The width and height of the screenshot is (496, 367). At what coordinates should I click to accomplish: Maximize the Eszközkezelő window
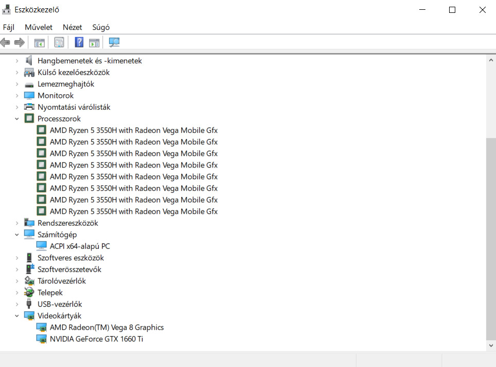452,10
